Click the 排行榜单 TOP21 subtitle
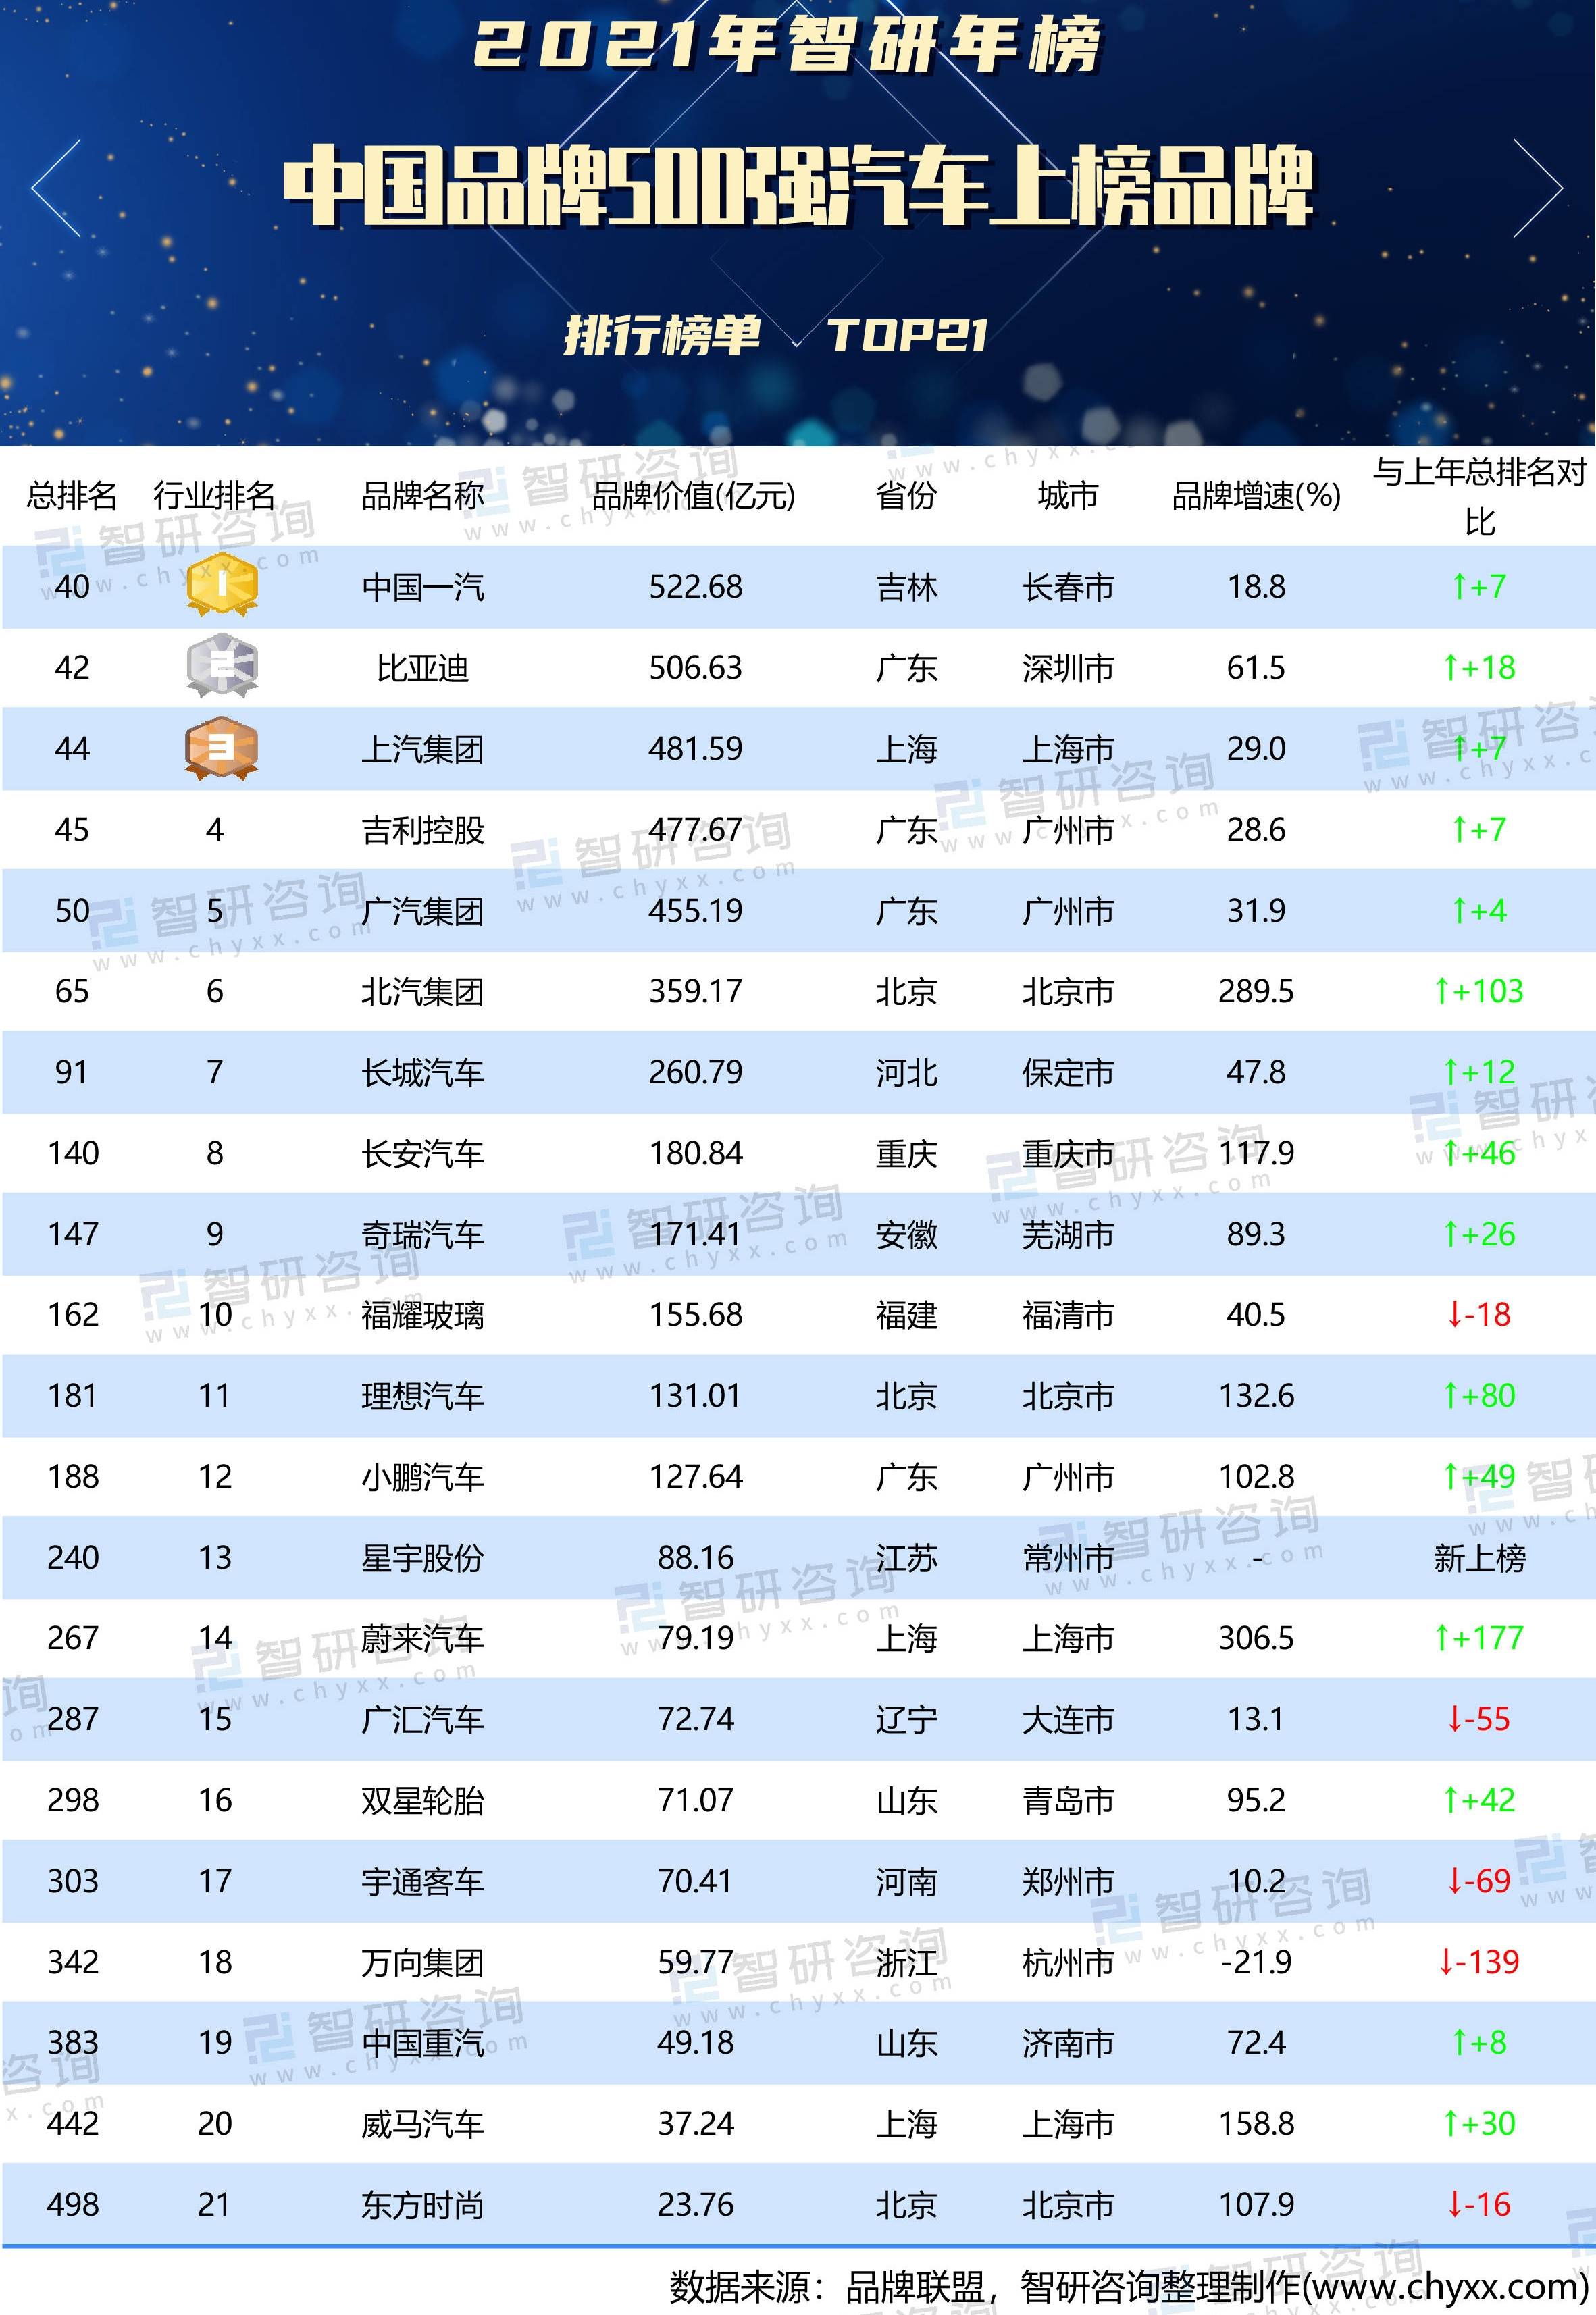 [776, 335]
